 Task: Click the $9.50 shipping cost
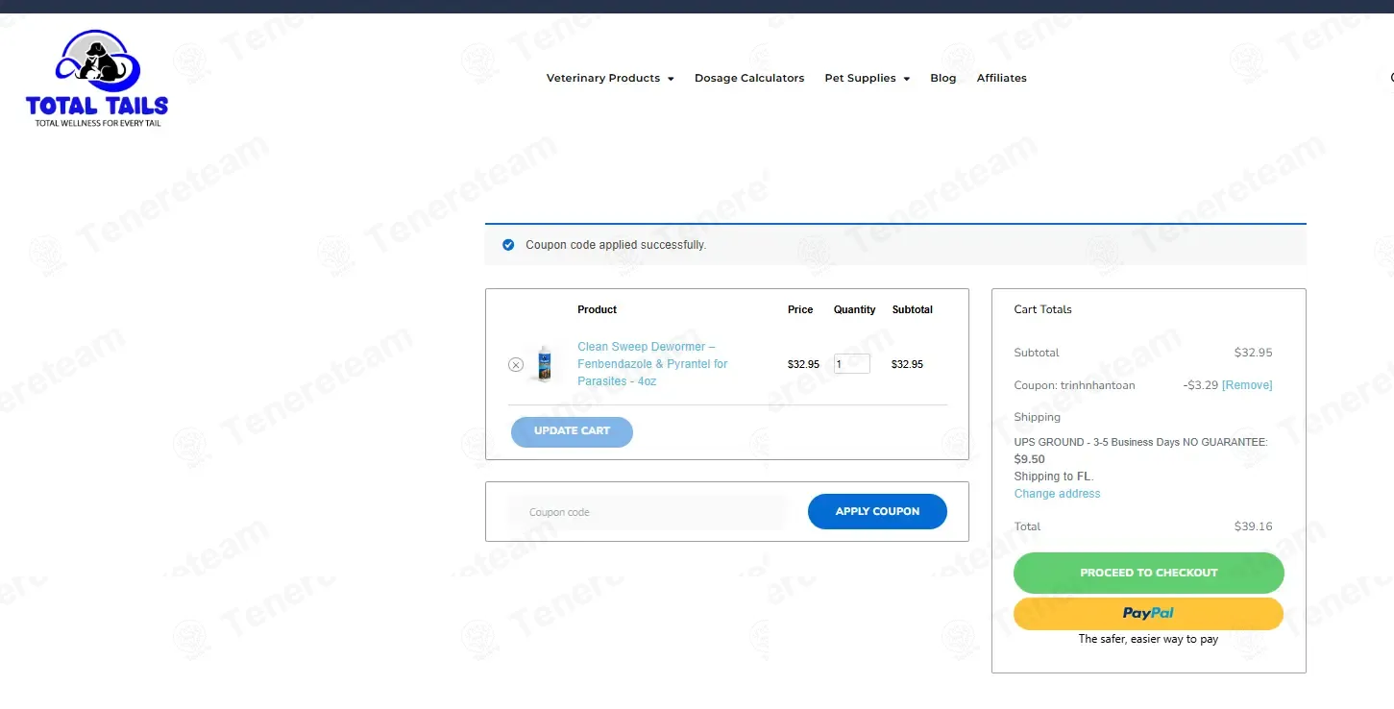1030,459
